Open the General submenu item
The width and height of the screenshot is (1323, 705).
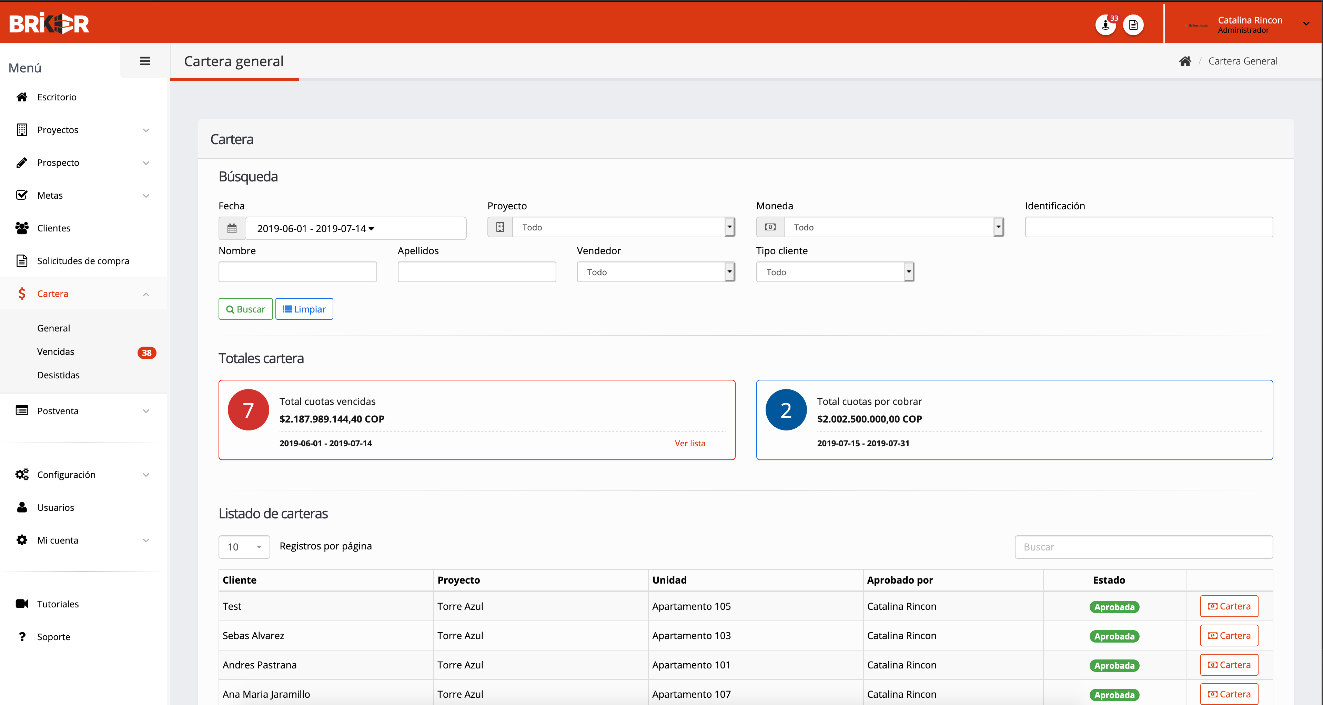coord(53,328)
